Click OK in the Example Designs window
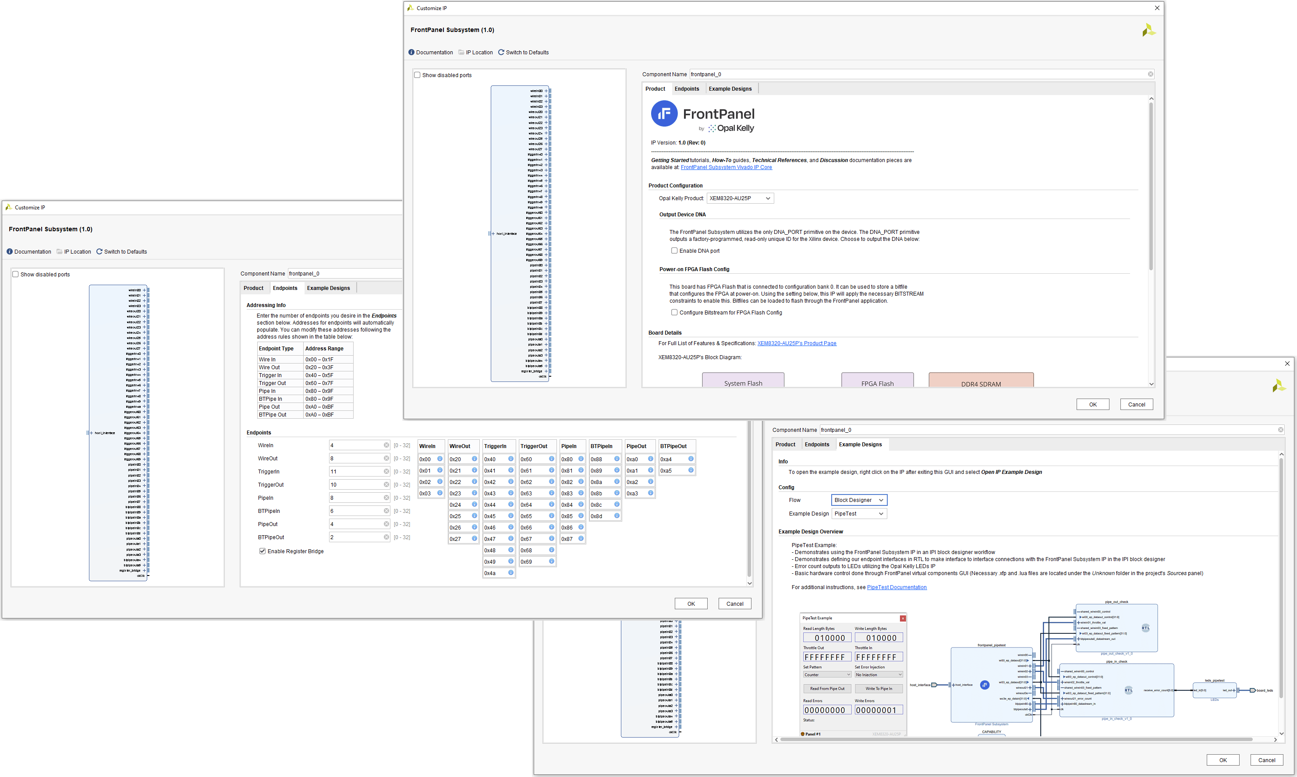Screen dimensions: 1297x777 pos(1223,760)
